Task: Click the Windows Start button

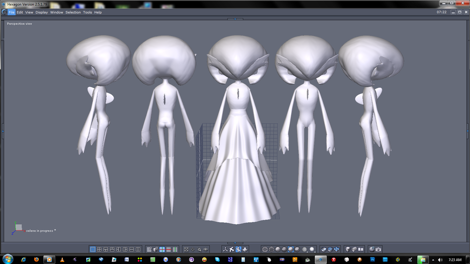Action: [x=8, y=259]
